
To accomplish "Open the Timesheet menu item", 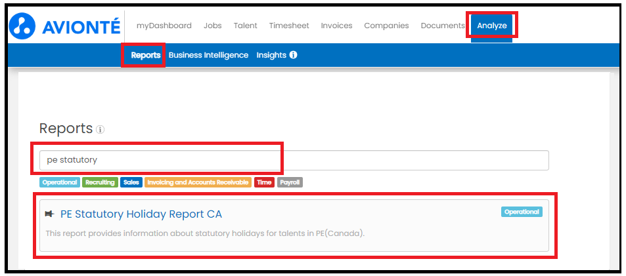I will (289, 26).
